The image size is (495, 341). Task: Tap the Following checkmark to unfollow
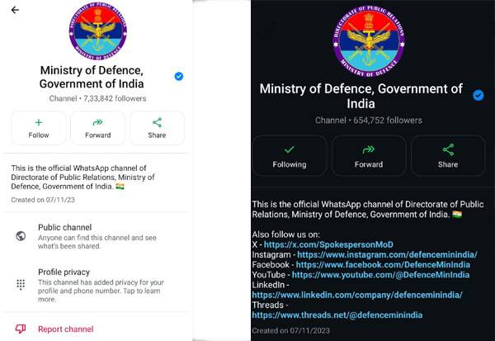(x=290, y=155)
